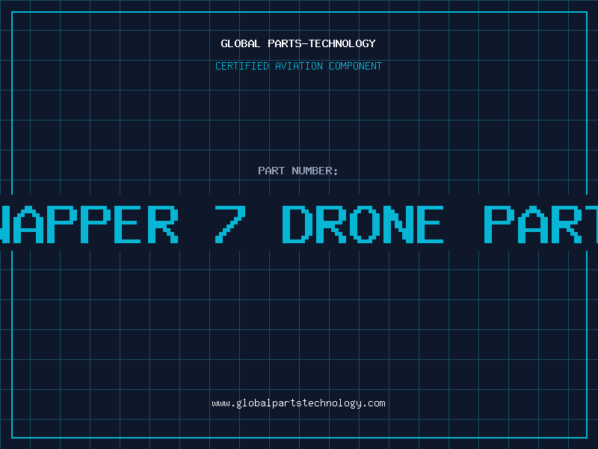The height and width of the screenshot is (449, 598).
Task: Select the word GLOBAL in title
Action: [x=241, y=43]
